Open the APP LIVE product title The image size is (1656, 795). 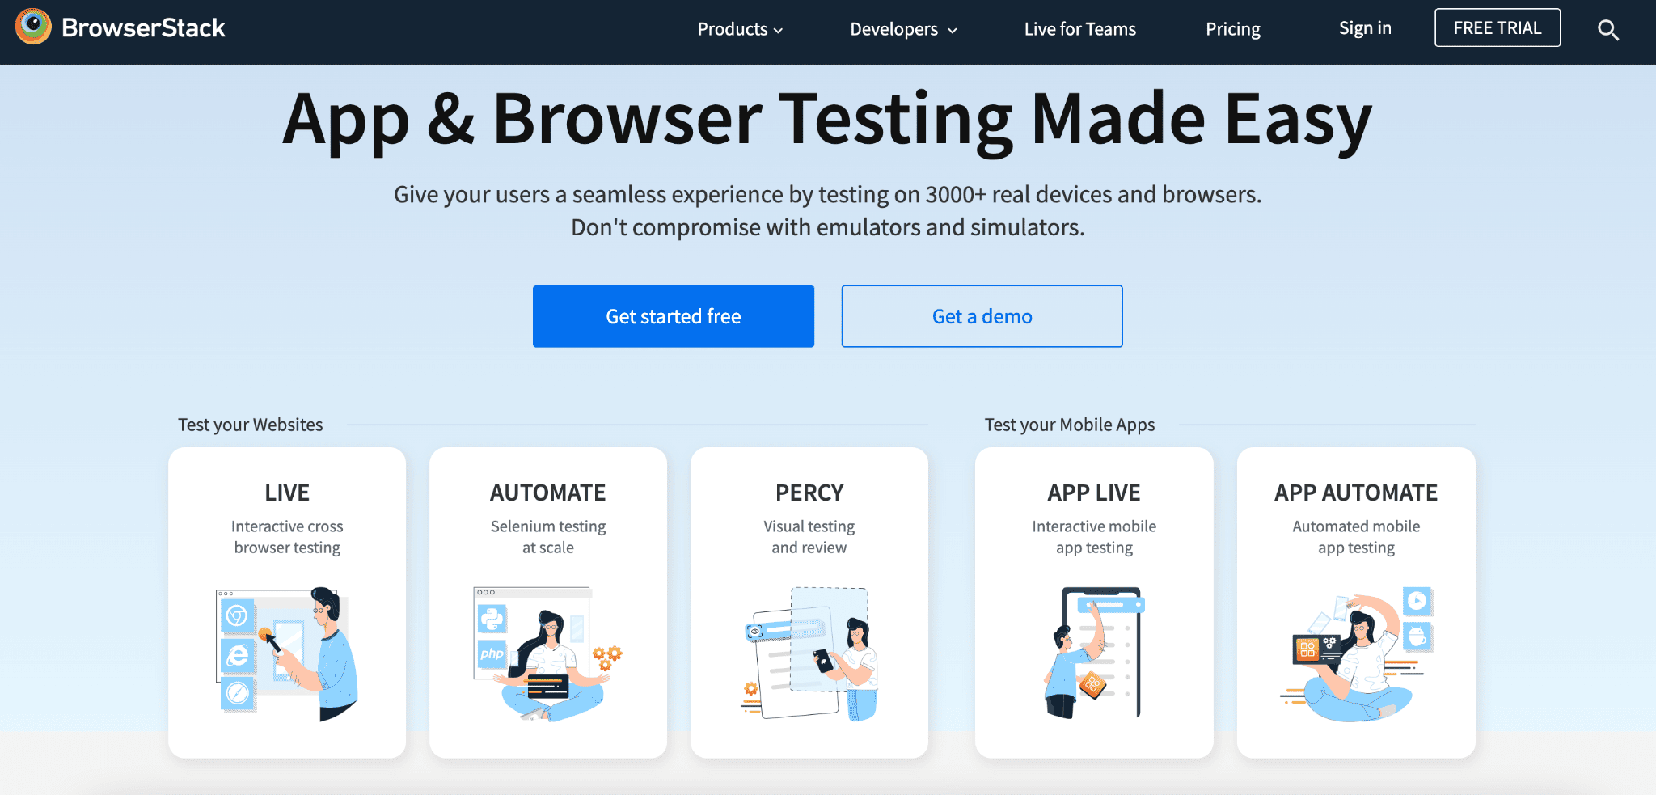[x=1094, y=493]
